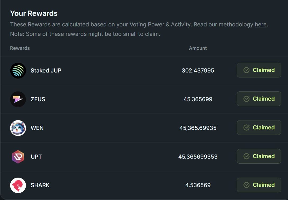Hit the UPT Claimed button

(x=259, y=156)
